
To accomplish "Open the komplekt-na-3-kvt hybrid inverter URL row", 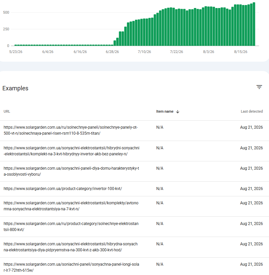I will coord(135,151).
